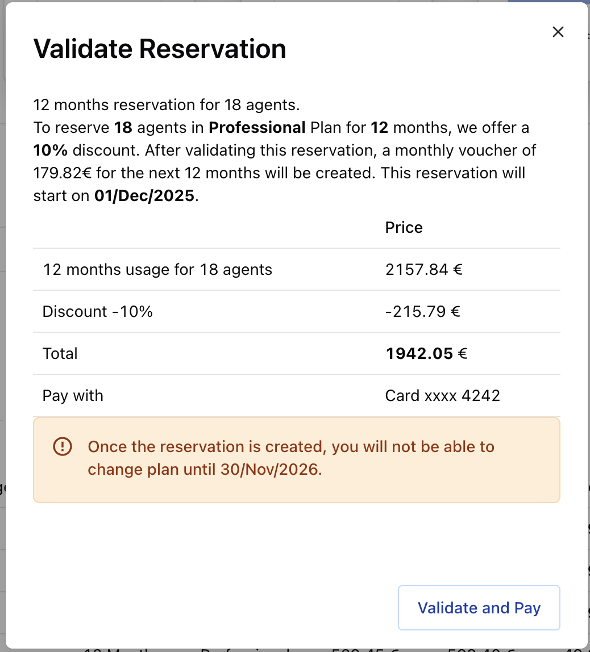The height and width of the screenshot is (652, 590).
Task: Click the X close icon on the dialog
Action: [x=558, y=32]
